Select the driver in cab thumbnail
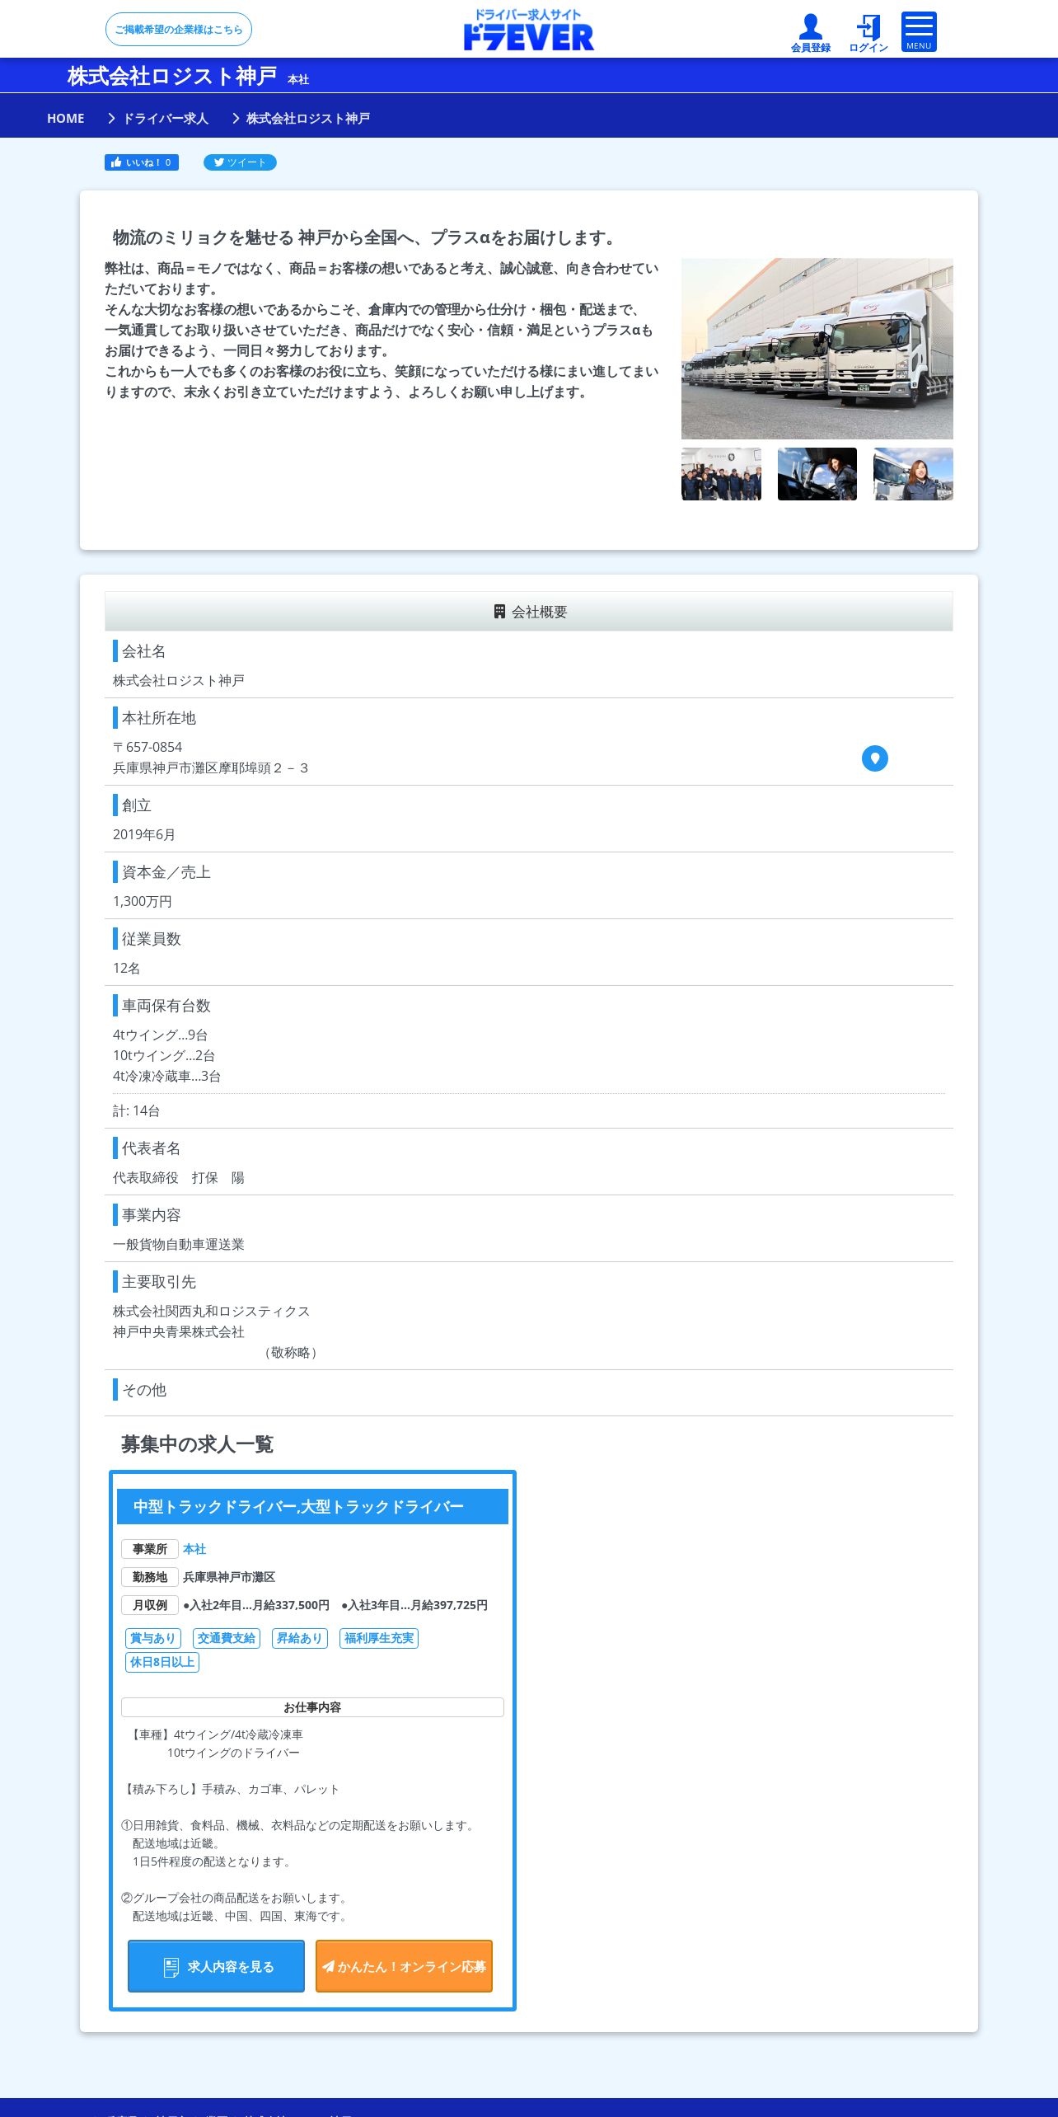The width and height of the screenshot is (1058, 2117). tap(817, 474)
